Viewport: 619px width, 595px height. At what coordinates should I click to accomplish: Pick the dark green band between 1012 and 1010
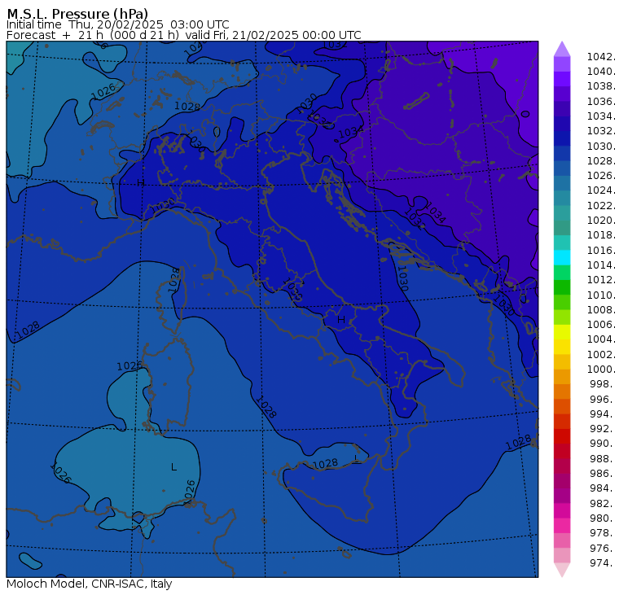562,287
